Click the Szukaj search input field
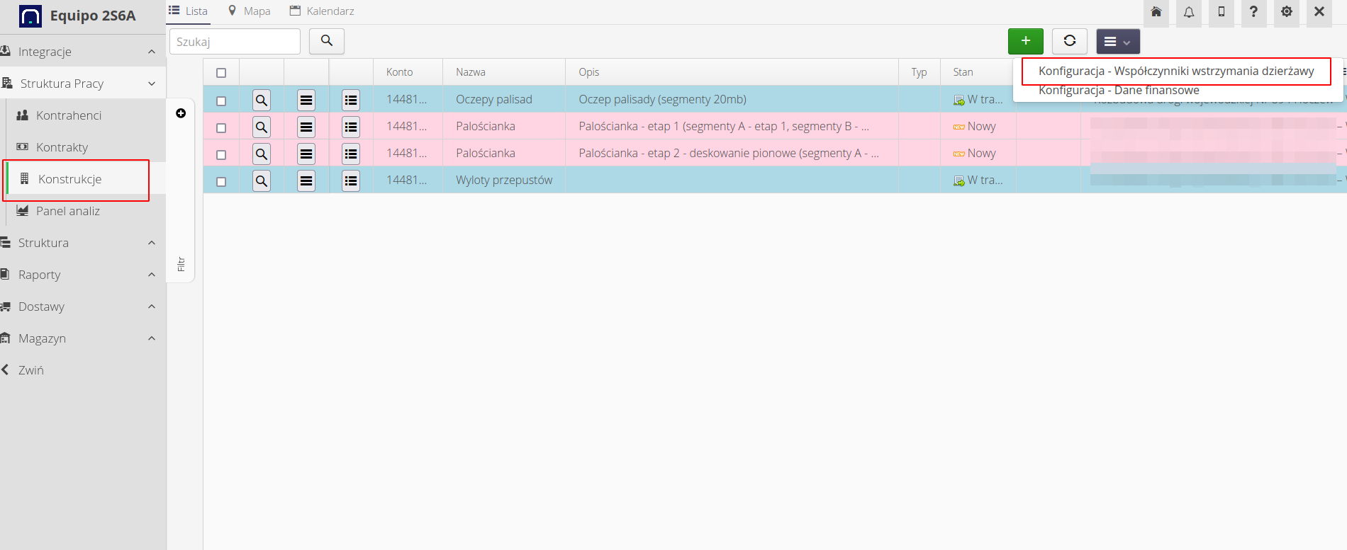The image size is (1347, 550). [x=235, y=42]
